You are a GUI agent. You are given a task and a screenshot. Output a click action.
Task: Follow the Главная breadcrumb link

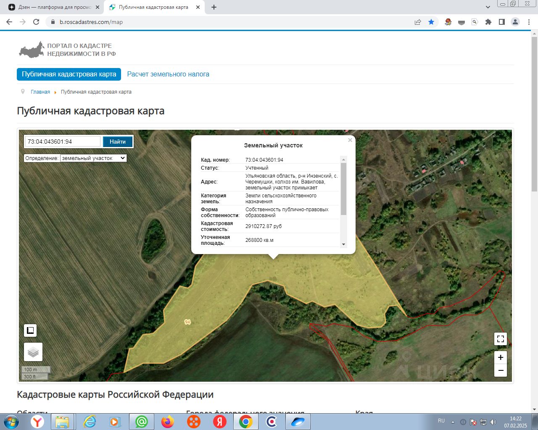tap(40, 92)
